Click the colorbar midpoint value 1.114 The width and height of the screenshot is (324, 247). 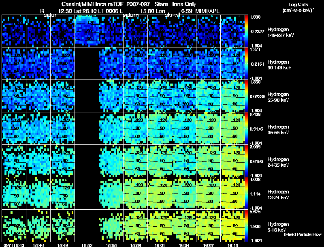tap(255, 194)
